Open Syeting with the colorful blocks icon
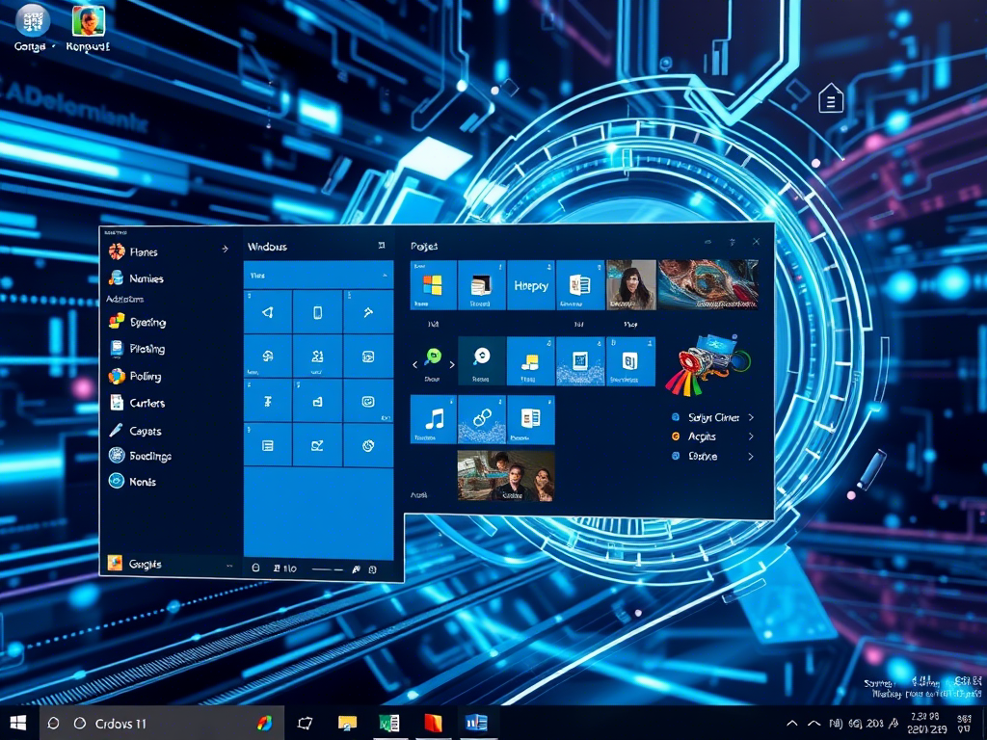This screenshot has width=987, height=740. click(147, 322)
